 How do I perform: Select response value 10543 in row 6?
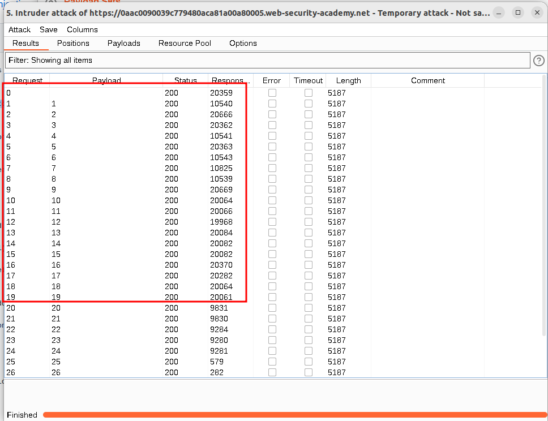point(221,157)
